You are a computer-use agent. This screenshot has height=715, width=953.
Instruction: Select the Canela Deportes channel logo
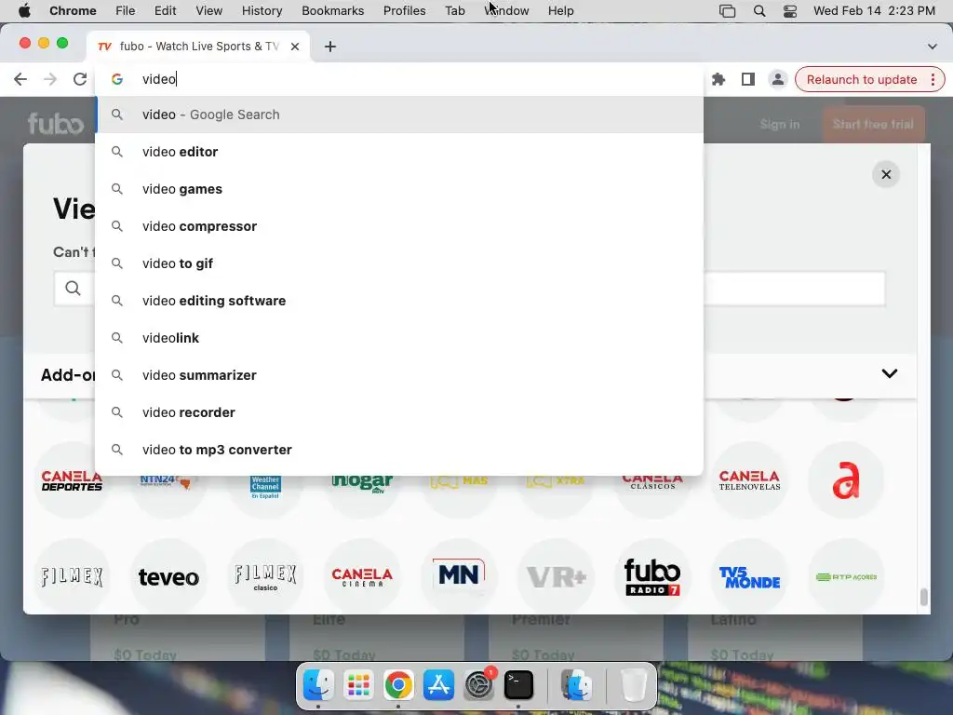[x=72, y=480]
